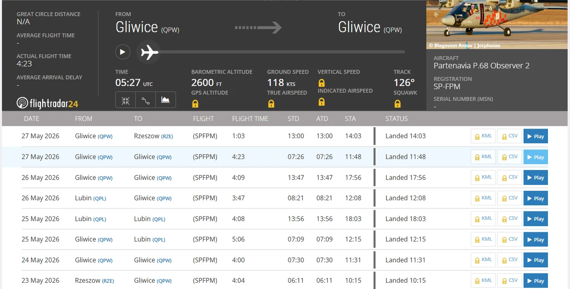Play the 25 May Lubin to Lubin flight
The width and height of the screenshot is (570, 289).
coord(535,219)
